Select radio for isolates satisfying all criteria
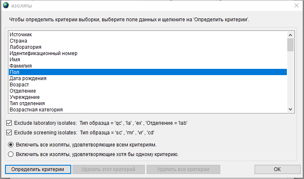The height and width of the screenshot is (179, 304). [10, 145]
